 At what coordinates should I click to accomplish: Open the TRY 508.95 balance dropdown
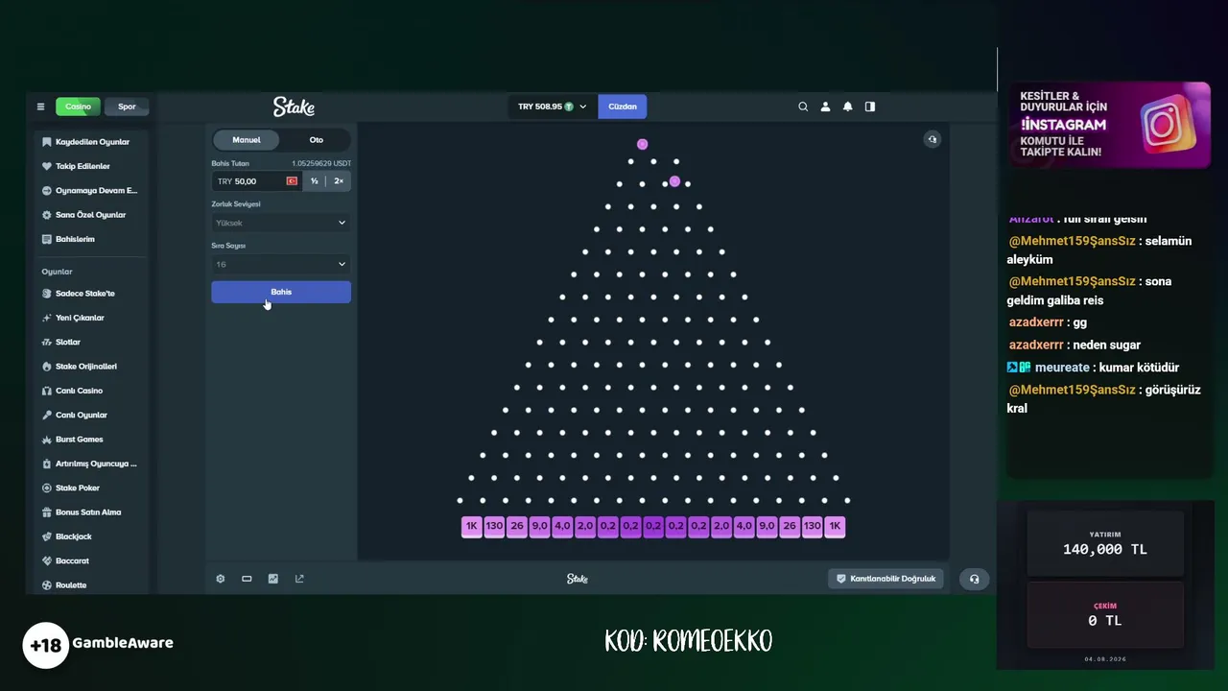point(552,107)
